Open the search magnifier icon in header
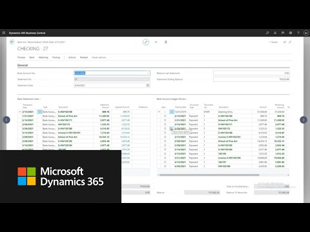Viewport: 310px width, 232px height. (x=267, y=33)
